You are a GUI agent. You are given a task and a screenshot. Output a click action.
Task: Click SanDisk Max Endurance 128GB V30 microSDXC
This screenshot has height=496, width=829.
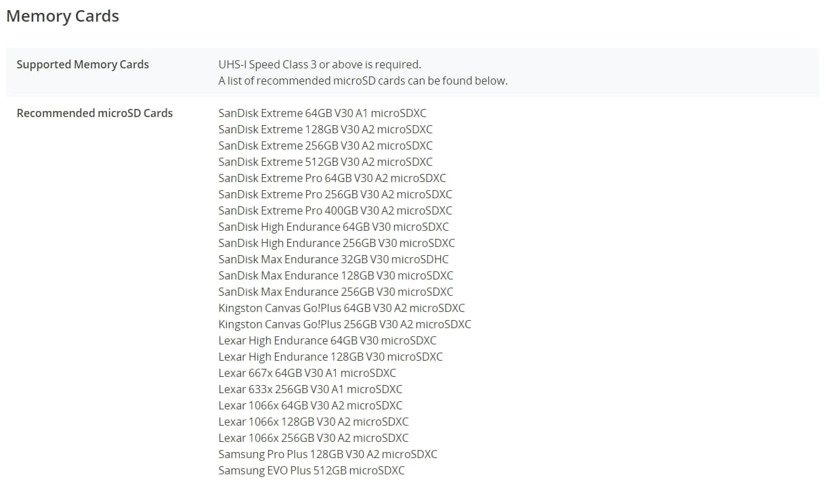click(336, 275)
